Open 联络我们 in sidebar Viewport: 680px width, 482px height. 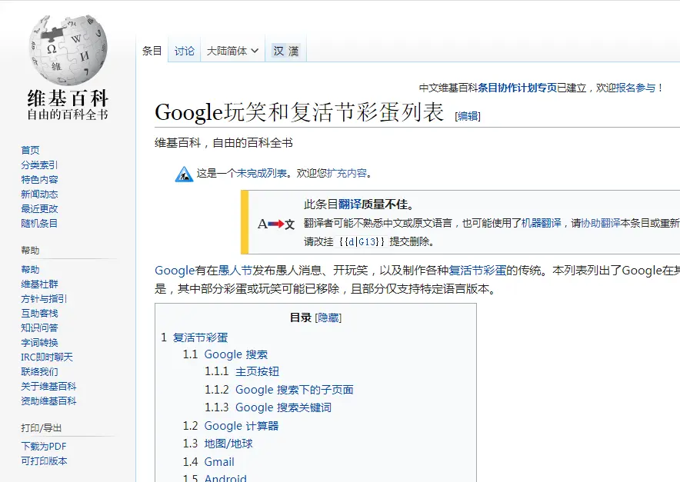coord(39,372)
